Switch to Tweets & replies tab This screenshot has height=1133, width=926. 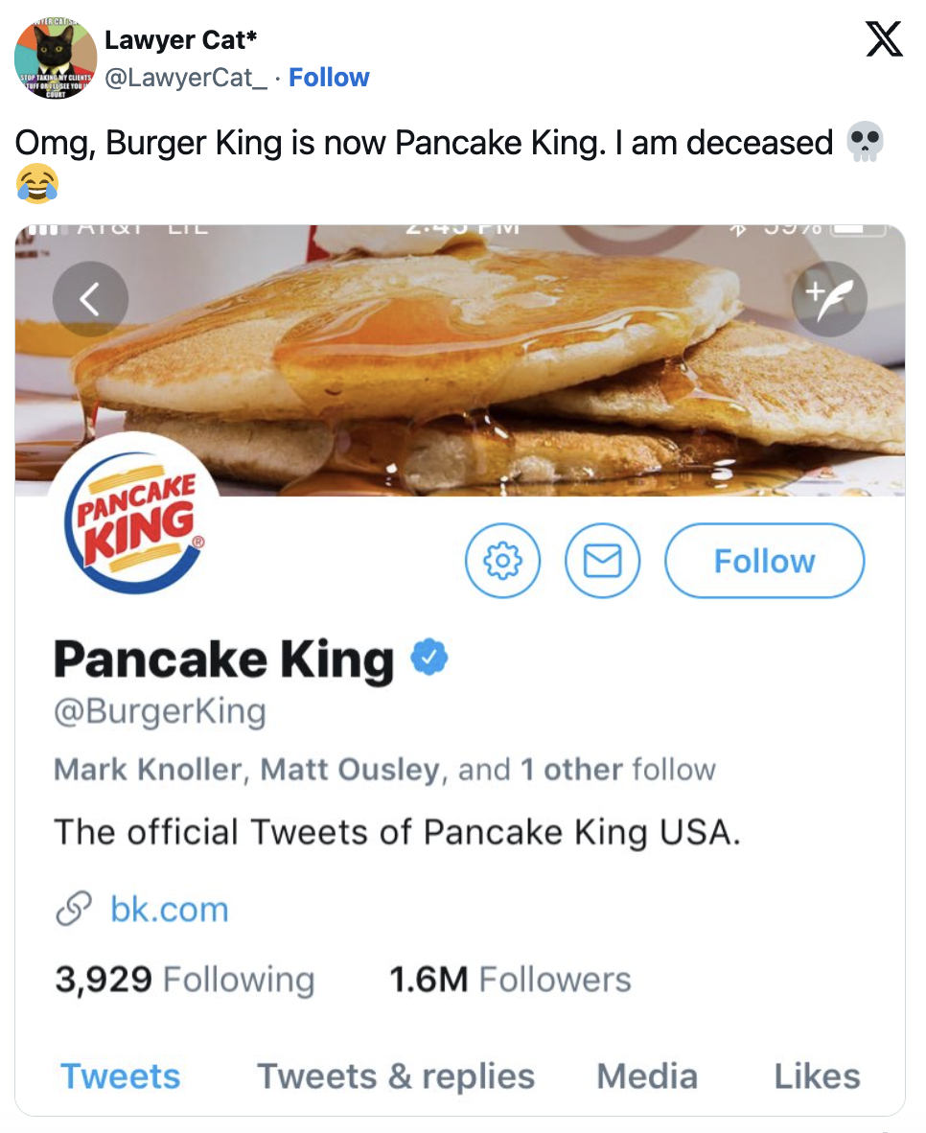pos(395,1076)
